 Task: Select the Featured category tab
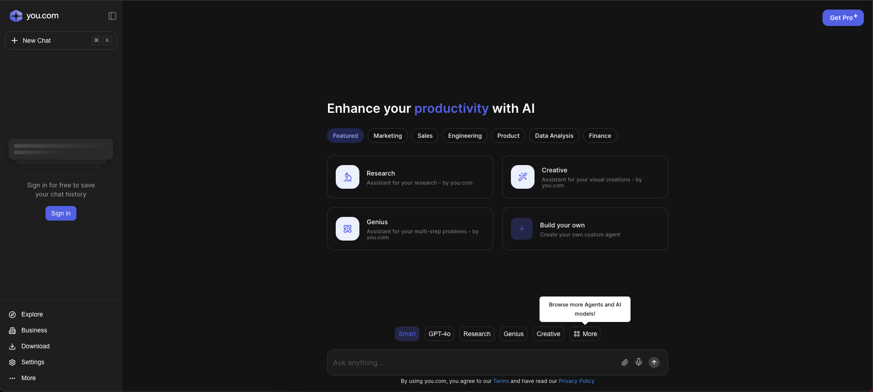point(345,136)
